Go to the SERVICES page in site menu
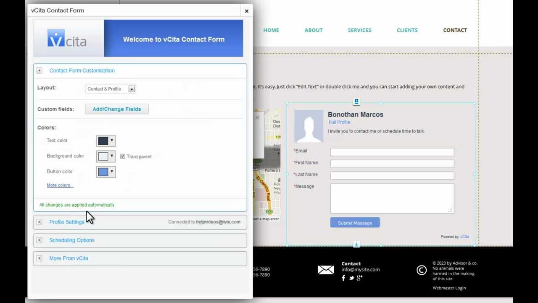This screenshot has width=538, height=303. coord(360,30)
